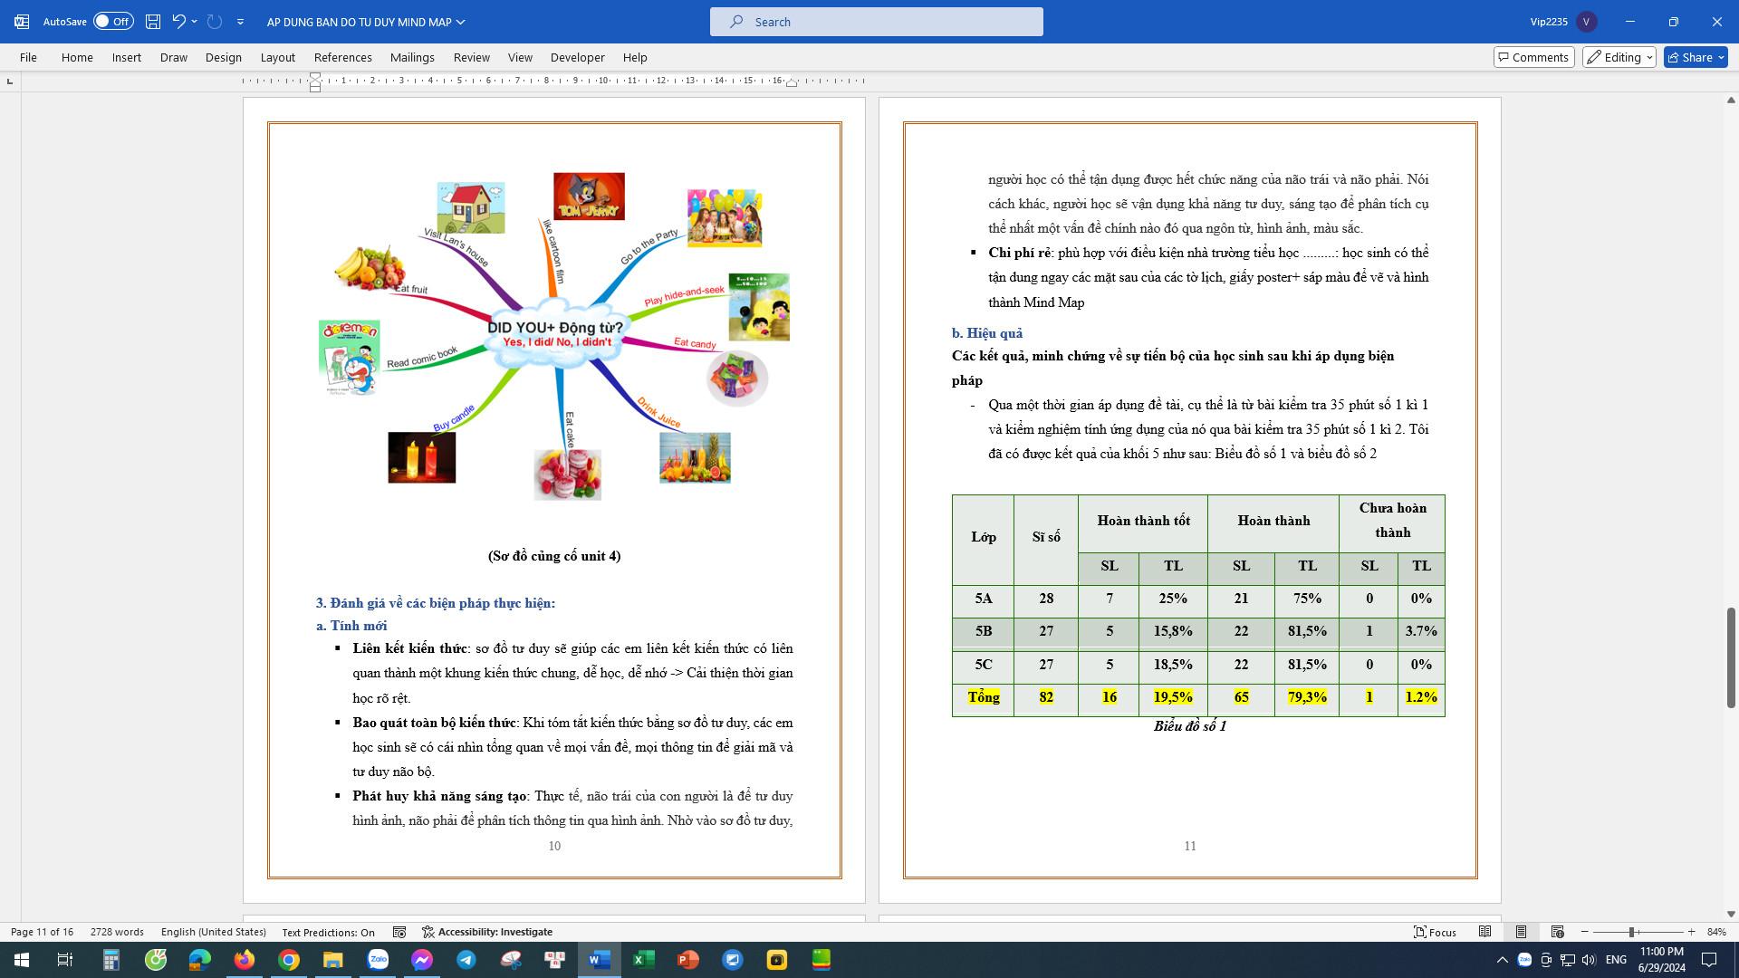
Task: Click Page 11 of 16 in status bar
Action: click(x=42, y=932)
